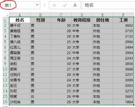The image size is (135, 107).
Task: Click salary cell 3133
Action: coord(123,37)
